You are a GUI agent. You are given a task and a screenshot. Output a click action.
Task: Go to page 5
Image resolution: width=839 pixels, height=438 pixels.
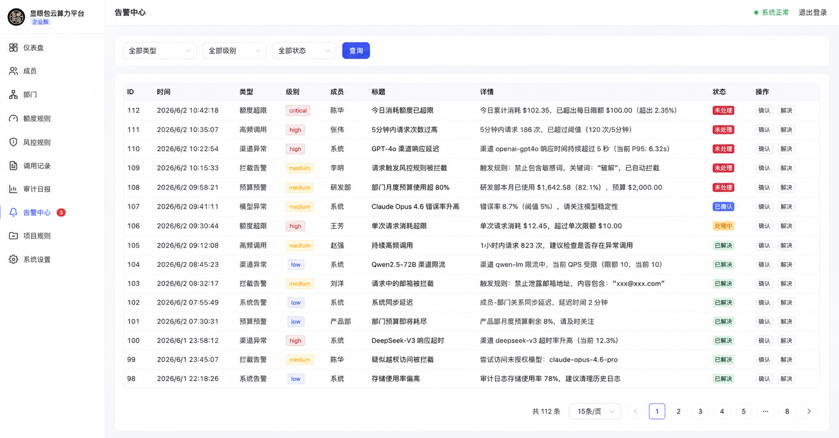(x=744, y=411)
